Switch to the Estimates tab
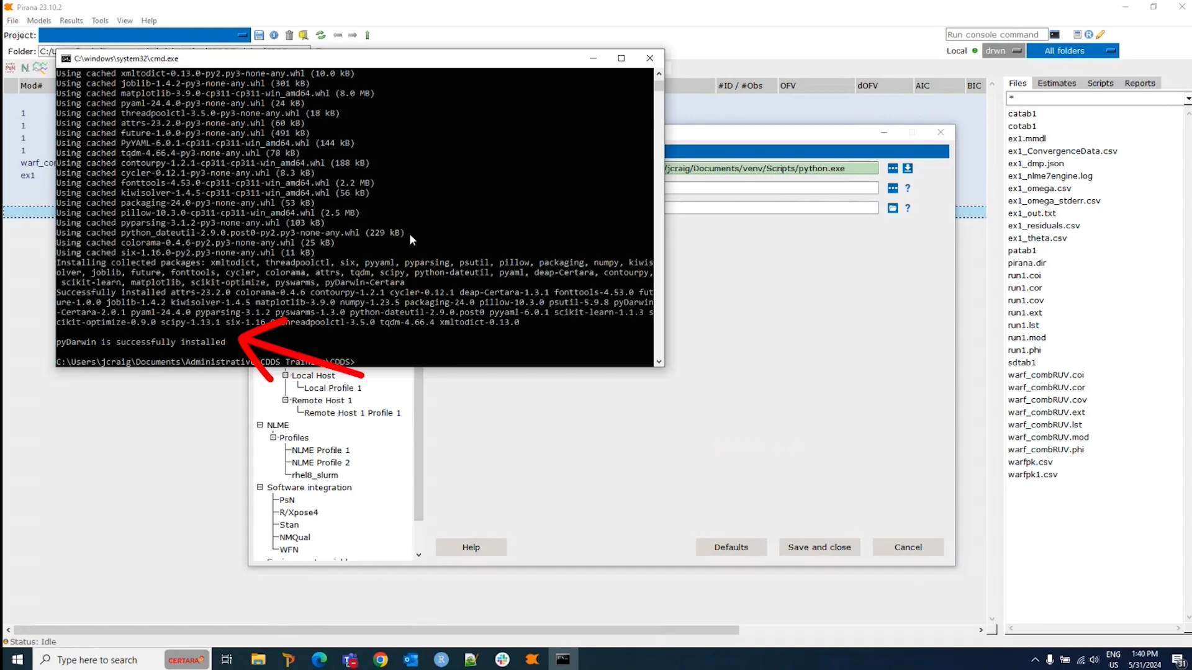Screen dimensions: 1192x670 click(1057, 83)
